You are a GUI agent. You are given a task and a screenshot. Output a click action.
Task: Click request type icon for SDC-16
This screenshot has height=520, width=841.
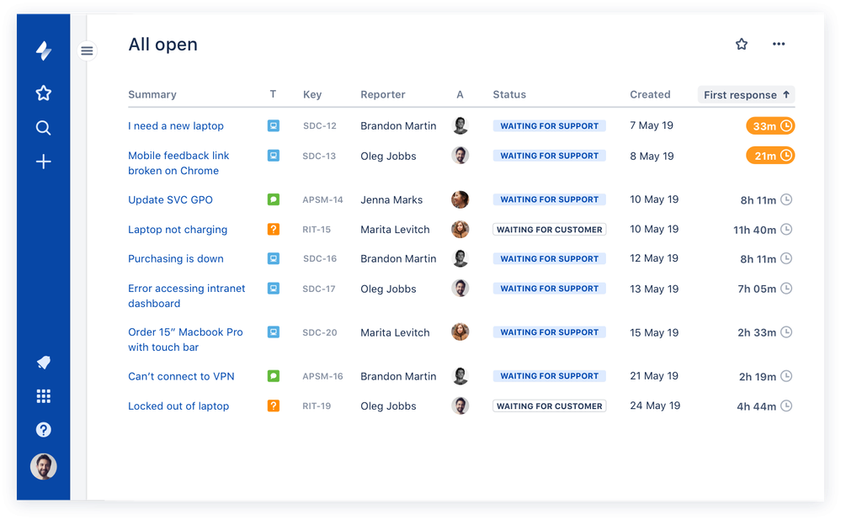click(x=274, y=258)
